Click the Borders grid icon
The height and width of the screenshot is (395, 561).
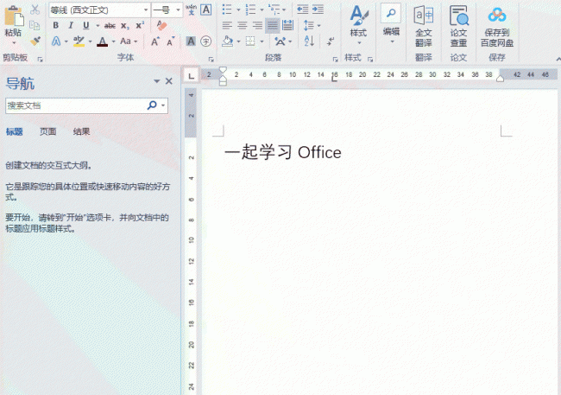click(x=250, y=41)
